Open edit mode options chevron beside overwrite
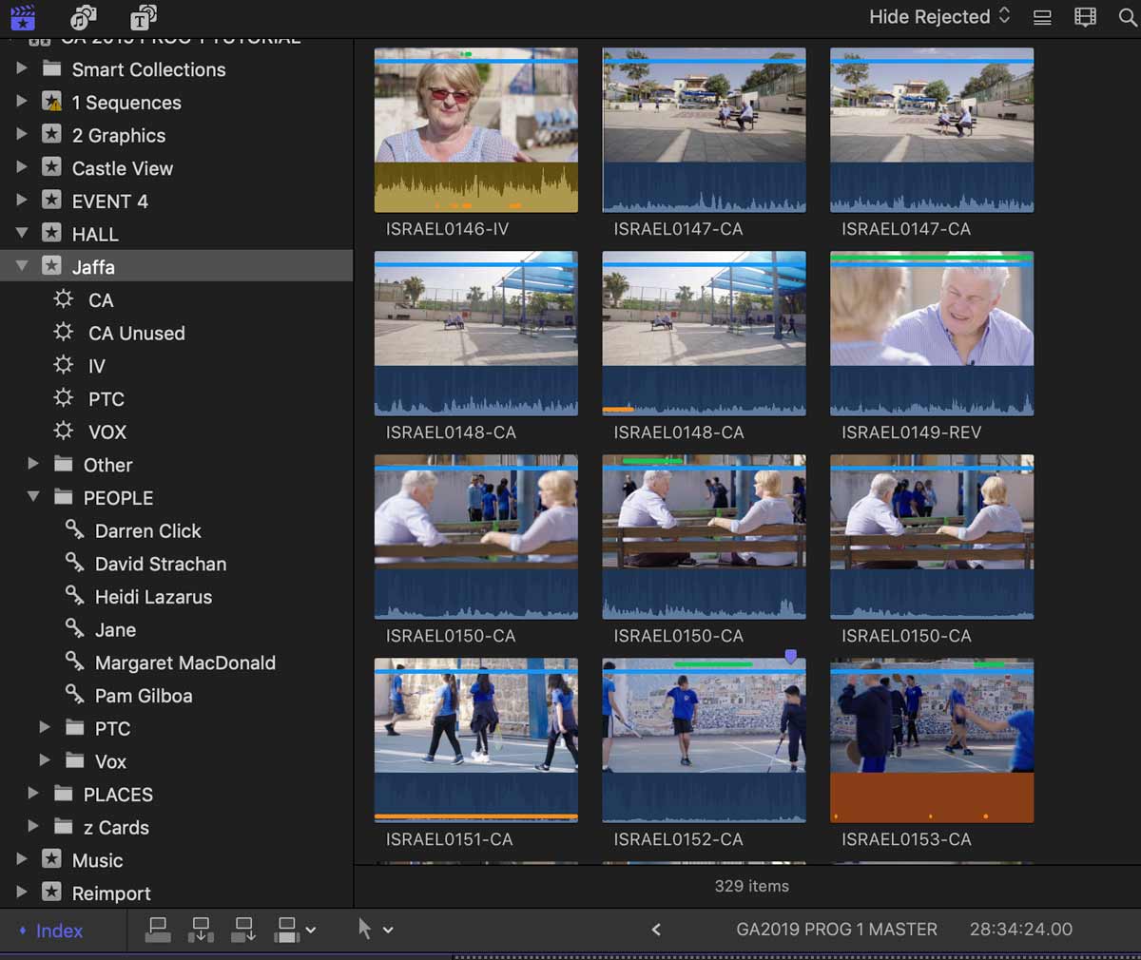The height and width of the screenshot is (960, 1141). coord(310,931)
